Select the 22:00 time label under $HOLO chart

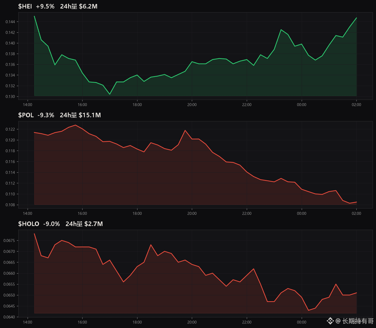click(x=247, y=322)
